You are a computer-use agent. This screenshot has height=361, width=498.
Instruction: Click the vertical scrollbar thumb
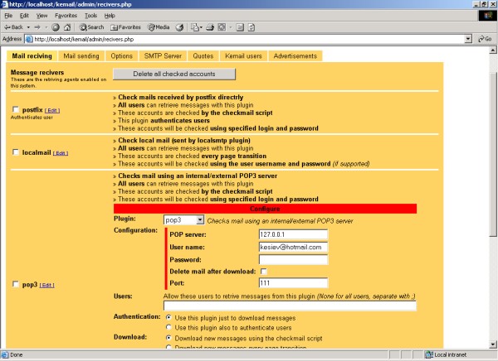492,154
